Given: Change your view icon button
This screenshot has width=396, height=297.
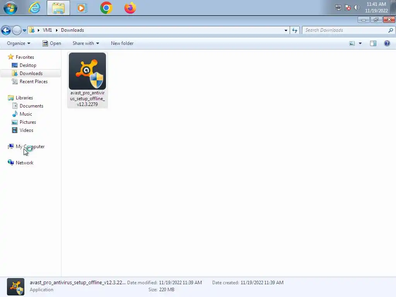Looking at the screenshot, I should [352, 43].
